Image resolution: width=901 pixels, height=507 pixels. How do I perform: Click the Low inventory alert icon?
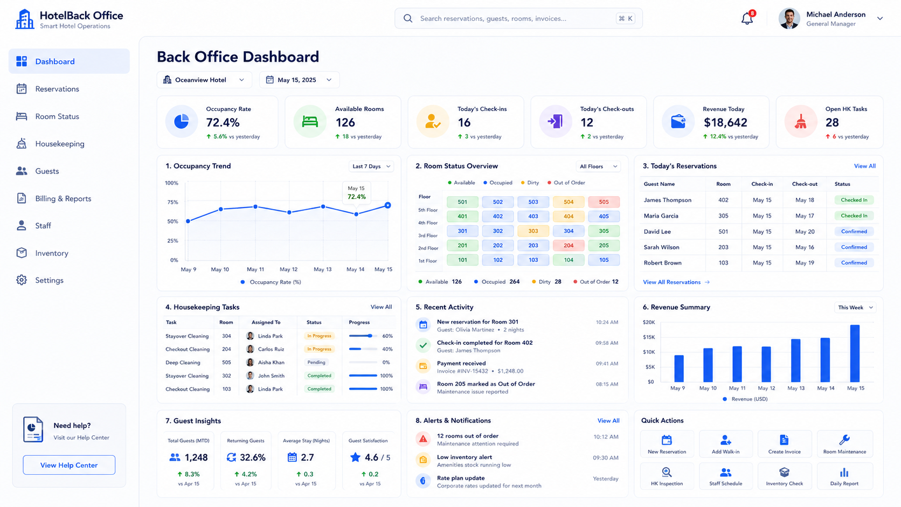coord(423,460)
